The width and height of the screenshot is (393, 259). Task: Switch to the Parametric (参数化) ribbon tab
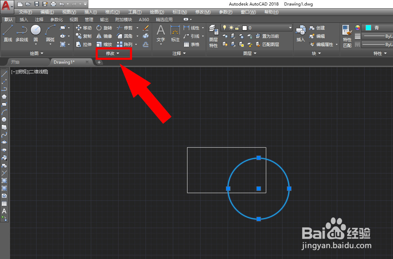pyautogui.click(x=56, y=19)
